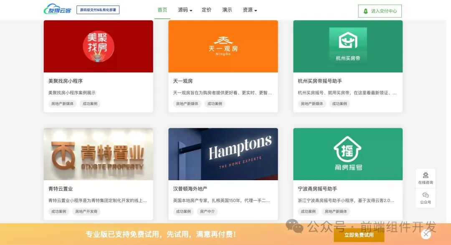Switch to the 首页 tab
451x245 pixels.
click(162, 10)
